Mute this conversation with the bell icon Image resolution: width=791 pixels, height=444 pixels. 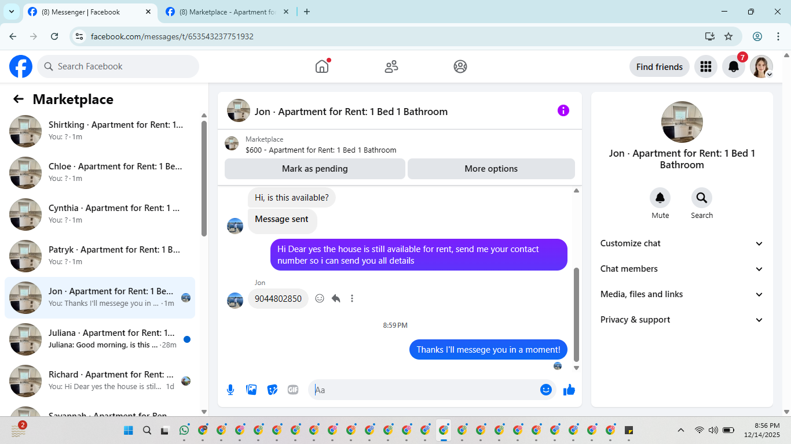point(660,198)
